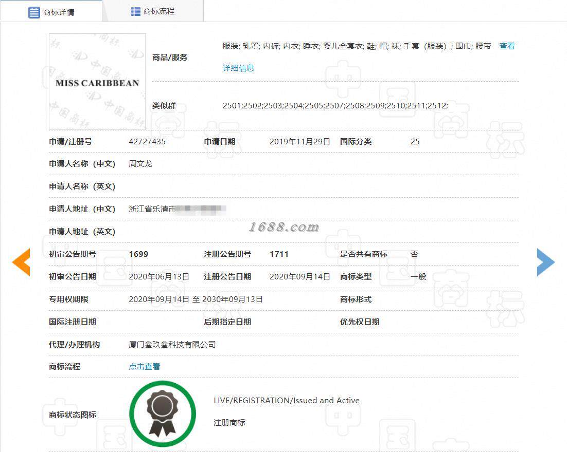This screenshot has height=452, width=567.
Task: Select the application date 2019年11月29日
Action: [x=300, y=142]
